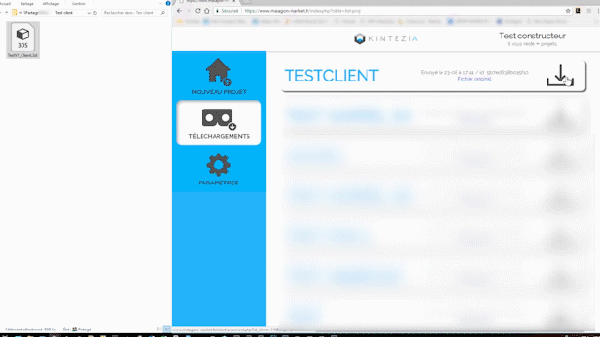Open the Partage tab in Explorer ribbon
The height and width of the screenshot is (337, 600).
[27, 4]
